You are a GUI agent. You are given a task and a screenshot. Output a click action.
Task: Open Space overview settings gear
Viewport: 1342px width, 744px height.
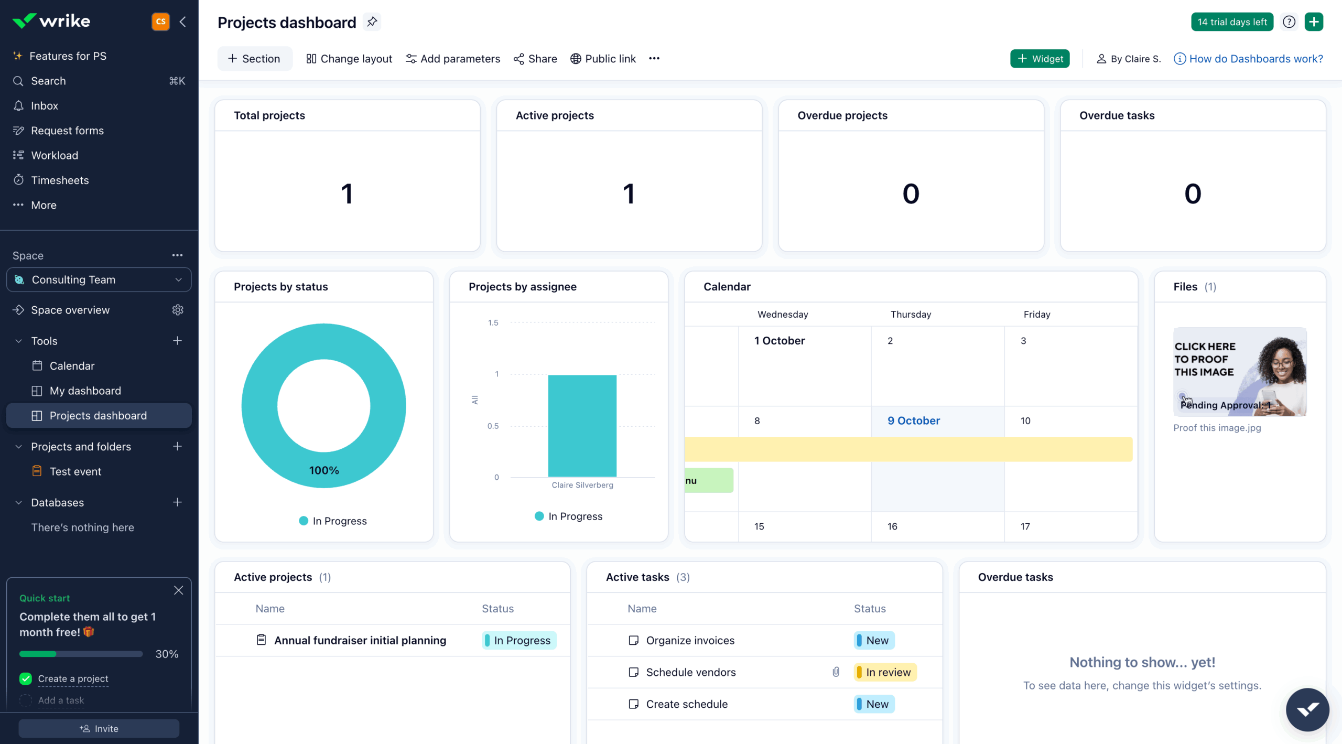[x=177, y=310]
